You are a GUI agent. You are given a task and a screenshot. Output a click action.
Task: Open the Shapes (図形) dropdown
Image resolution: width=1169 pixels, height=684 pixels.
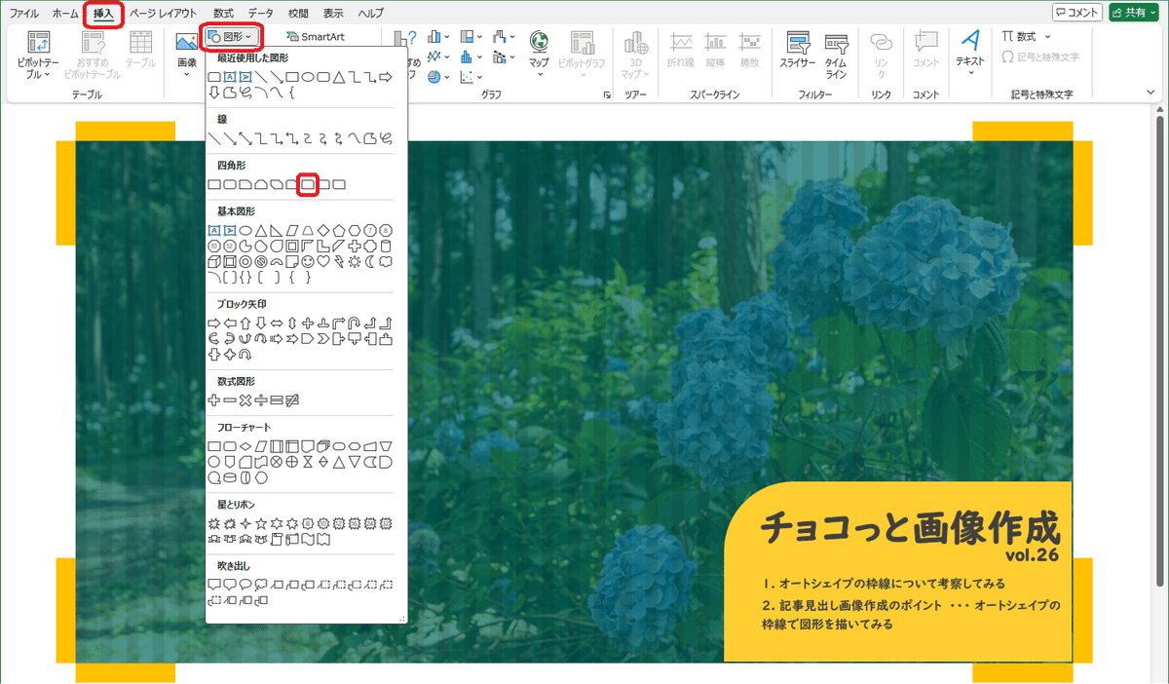click(232, 37)
